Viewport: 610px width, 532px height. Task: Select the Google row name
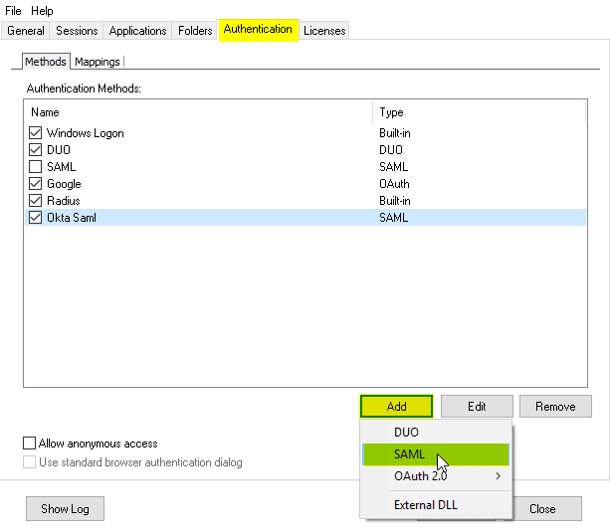[64, 184]
